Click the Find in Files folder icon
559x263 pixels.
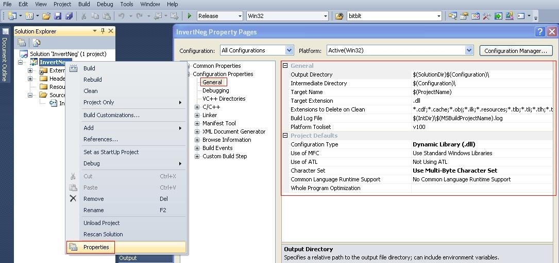tap(340, 16)
